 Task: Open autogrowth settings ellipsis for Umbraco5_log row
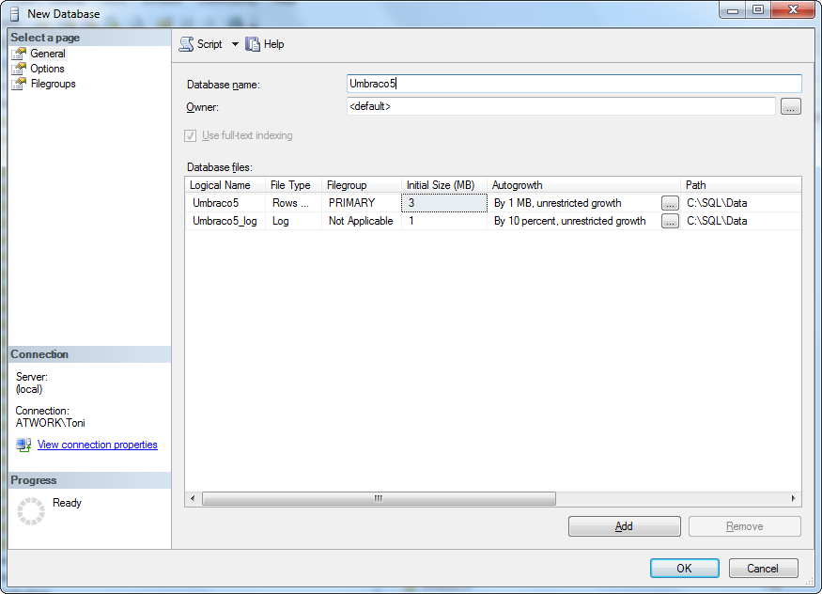pyautogui.click(x=670, y=221)
